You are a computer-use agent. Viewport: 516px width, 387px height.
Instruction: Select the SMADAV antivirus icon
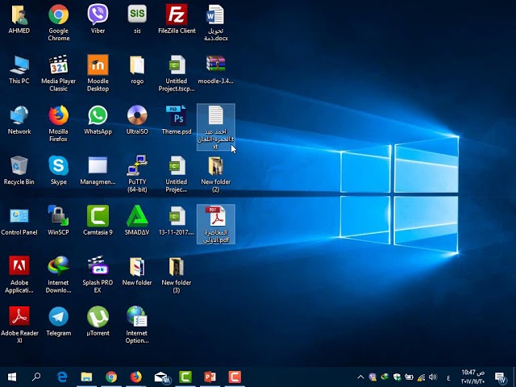[x=137, y=221]
